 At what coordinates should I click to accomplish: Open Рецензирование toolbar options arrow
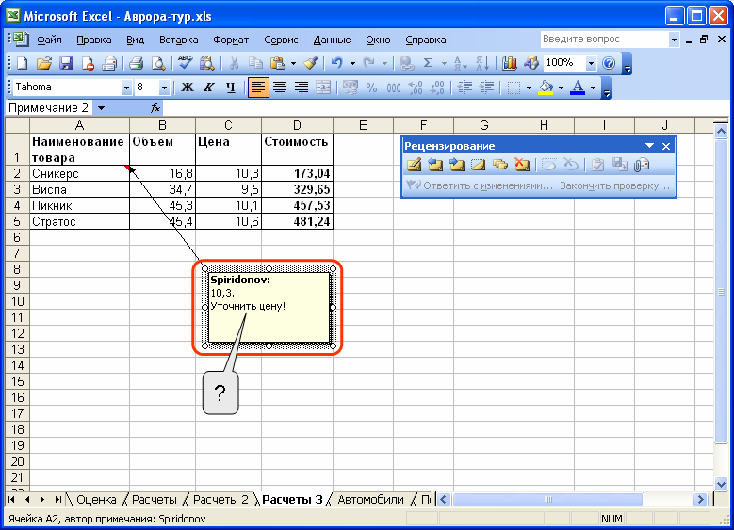649,146
